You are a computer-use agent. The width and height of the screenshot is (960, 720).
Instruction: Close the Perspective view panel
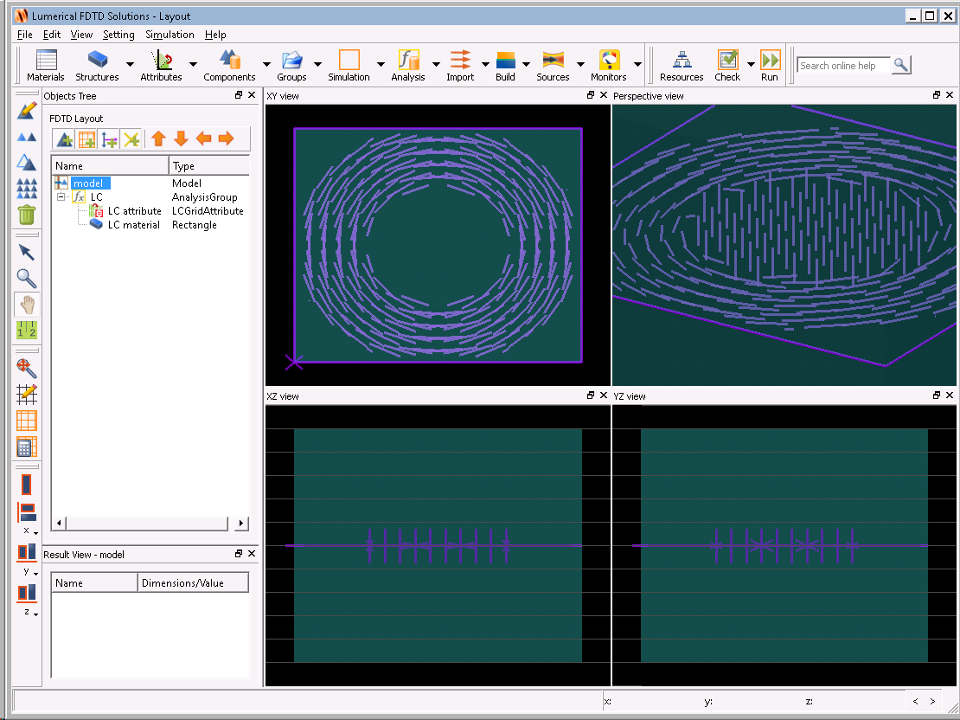[x=950, y=95]
